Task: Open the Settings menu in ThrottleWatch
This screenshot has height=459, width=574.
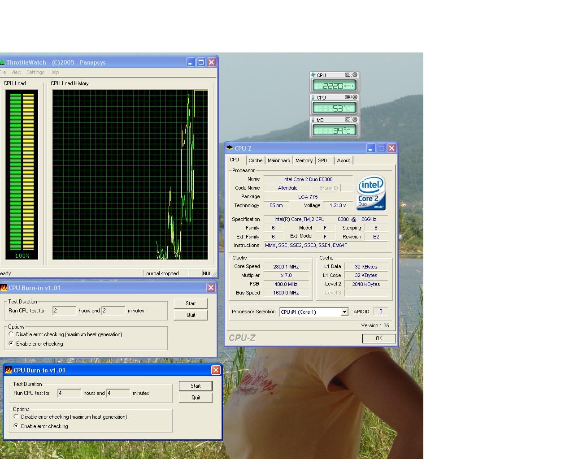Action: tap(35, 72)
